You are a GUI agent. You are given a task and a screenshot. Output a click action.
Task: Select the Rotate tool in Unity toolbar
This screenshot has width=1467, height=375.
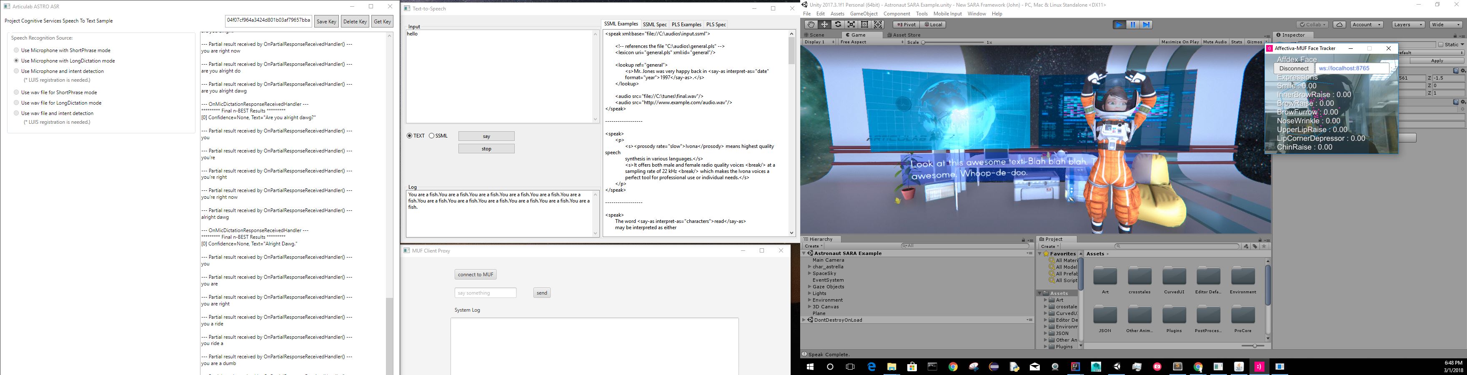(x=838, y=25)
